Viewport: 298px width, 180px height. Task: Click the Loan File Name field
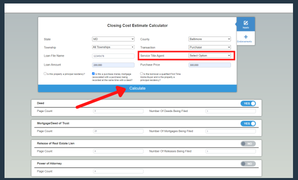click(113, 56)
